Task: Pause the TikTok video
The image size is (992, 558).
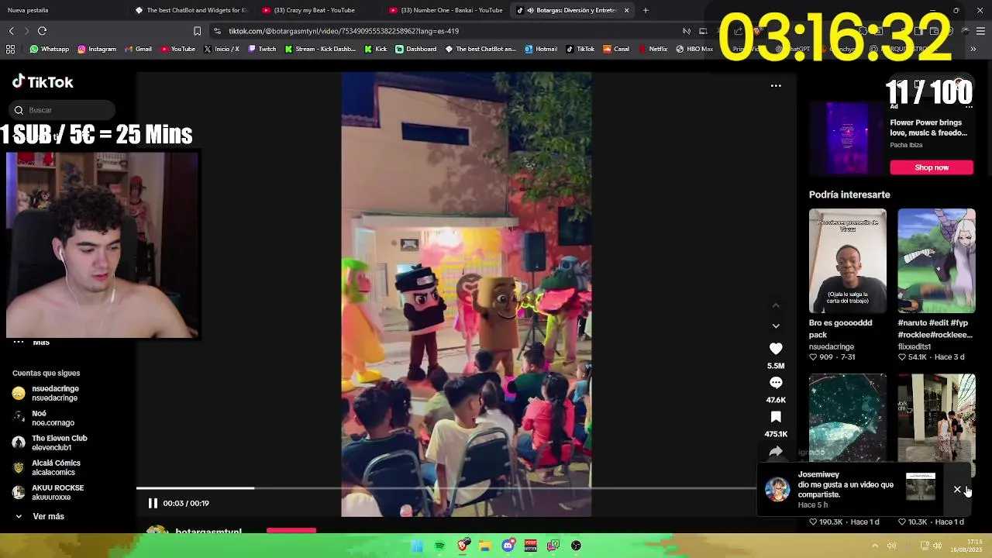Action: point(153,503)
